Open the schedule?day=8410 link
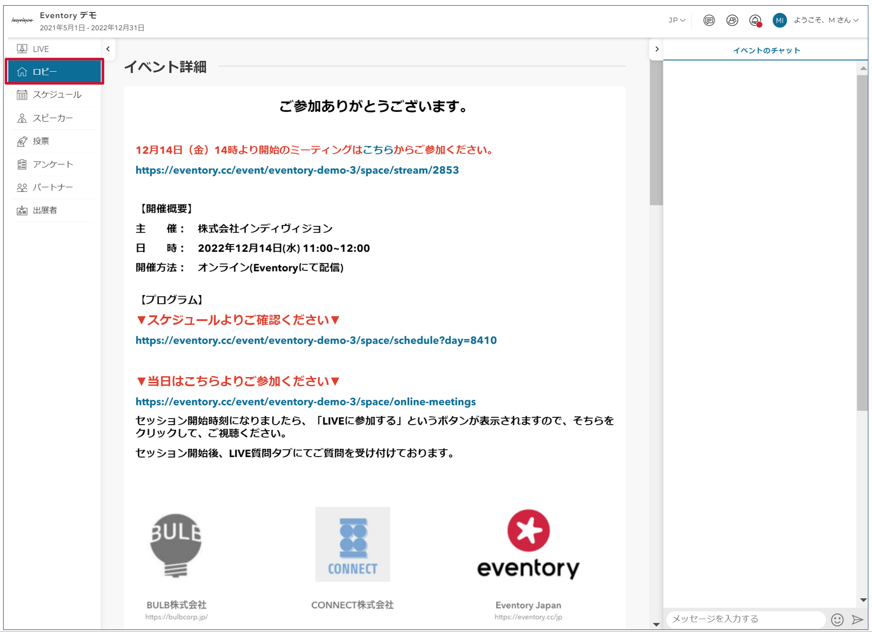 click(x=316, y=341)
